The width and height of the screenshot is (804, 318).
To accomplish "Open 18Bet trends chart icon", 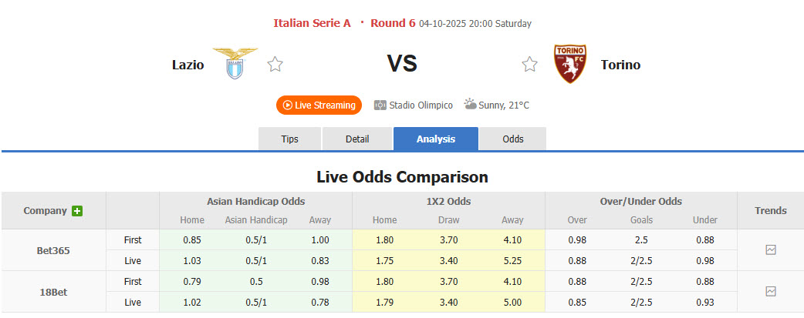I will [770, 291].
